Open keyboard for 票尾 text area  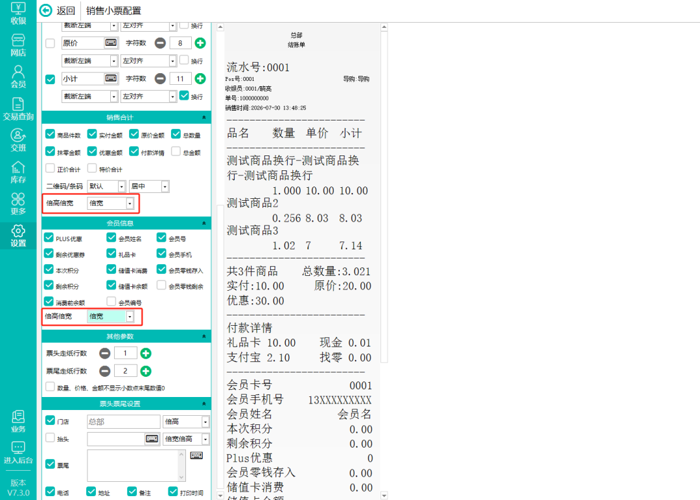[196, 455]
